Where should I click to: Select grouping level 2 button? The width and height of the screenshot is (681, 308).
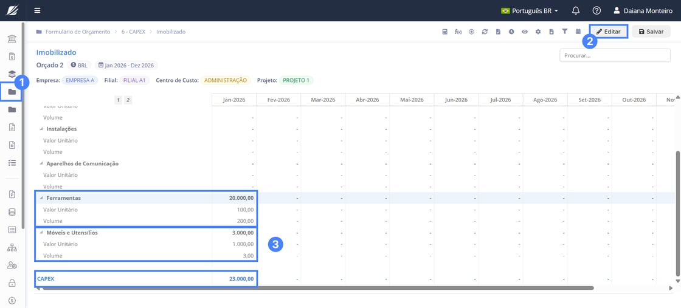pos(128,100)
